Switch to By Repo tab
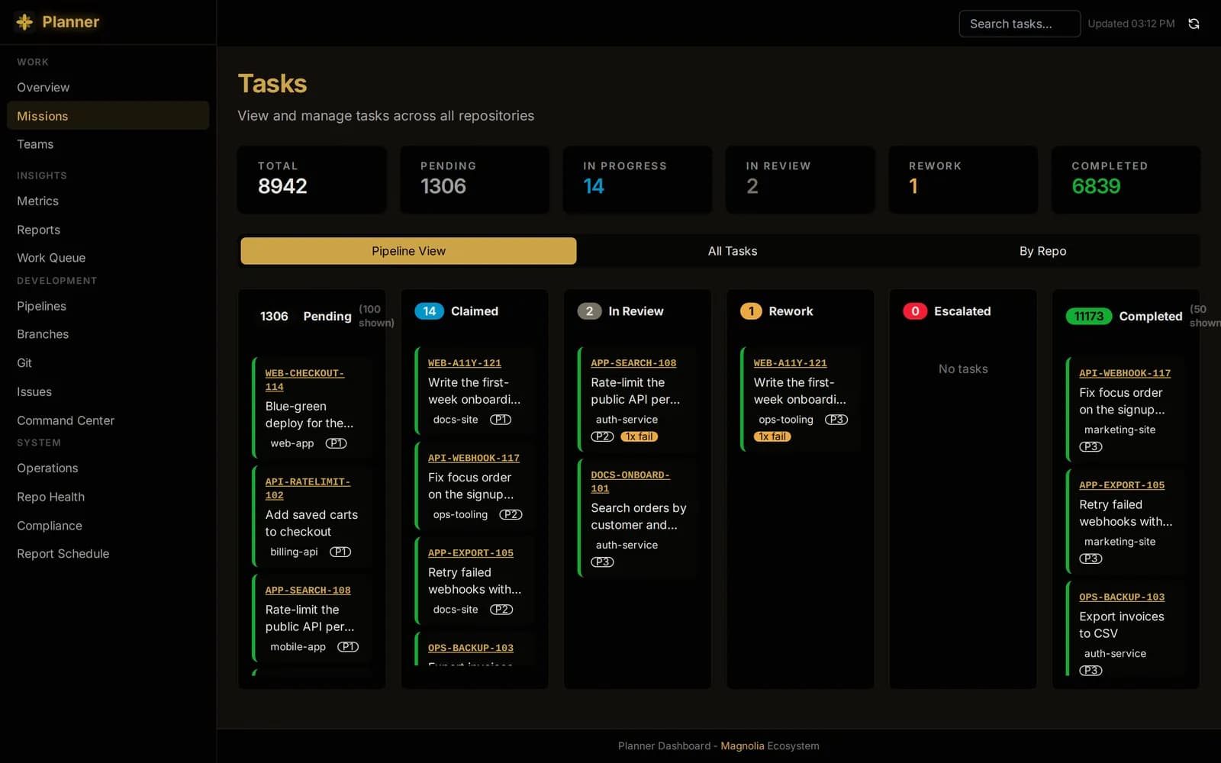The image size is (1221, 763). click(1042, 251)
